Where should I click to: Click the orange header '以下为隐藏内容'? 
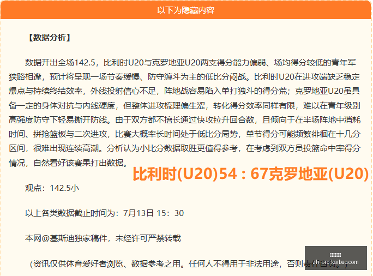coord(186,10)
